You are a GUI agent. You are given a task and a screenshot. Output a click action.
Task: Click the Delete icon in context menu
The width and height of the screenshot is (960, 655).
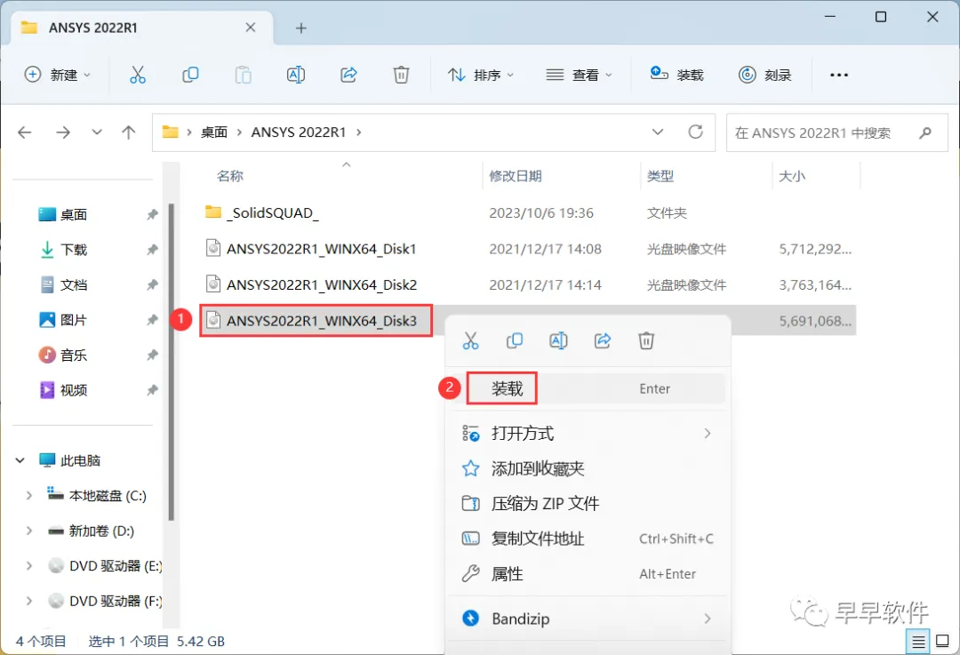pyautogui.click(x=646, y=340)
